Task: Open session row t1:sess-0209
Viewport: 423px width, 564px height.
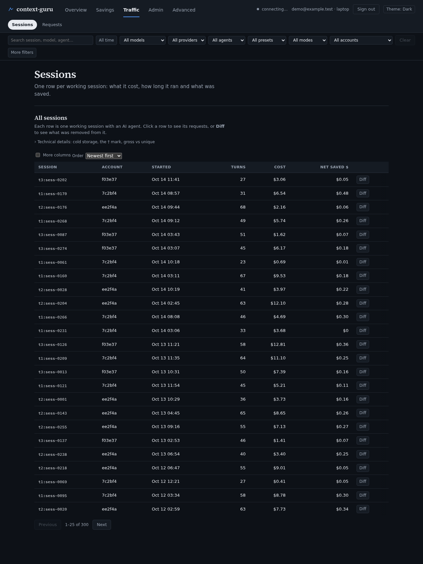Action: click(x=211, y=358)
